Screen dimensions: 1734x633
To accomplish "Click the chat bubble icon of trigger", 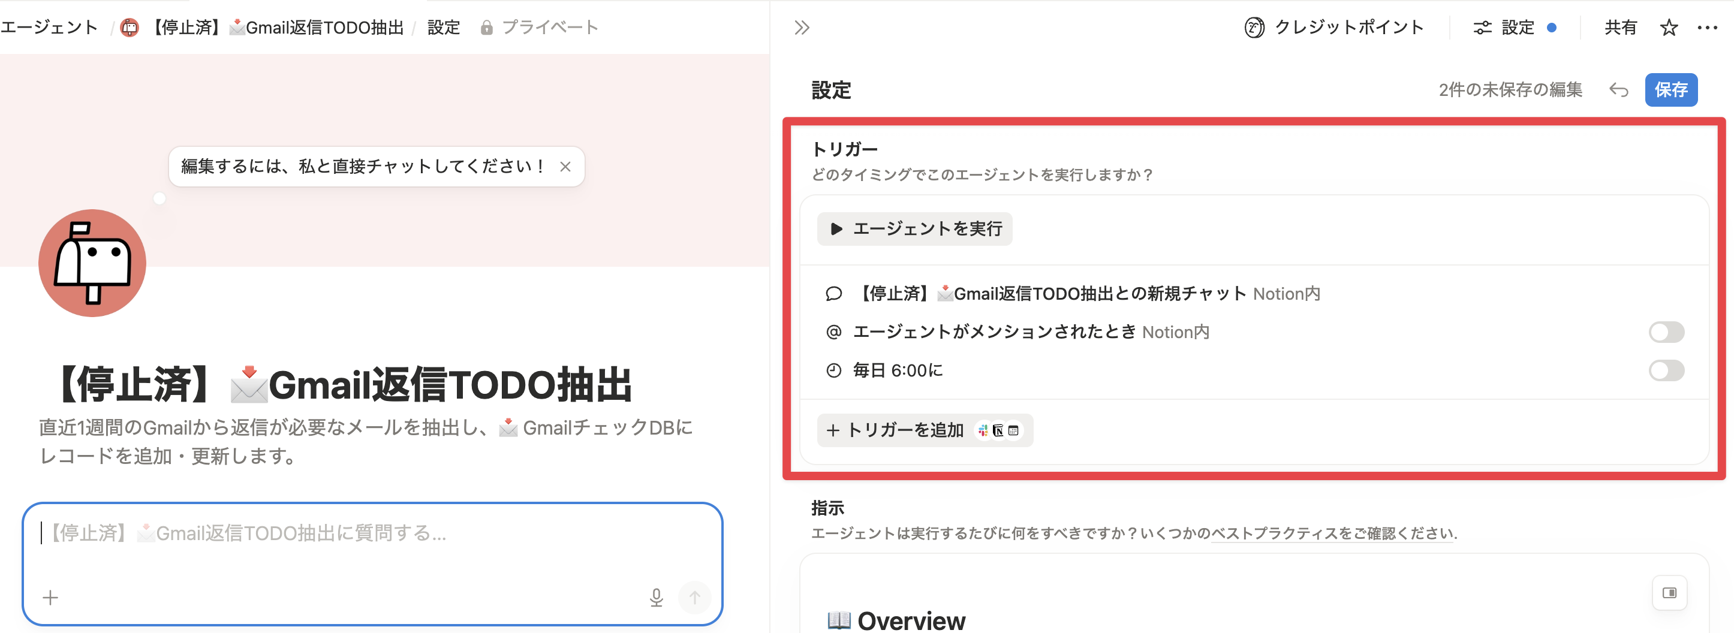I will pos(833,293).
